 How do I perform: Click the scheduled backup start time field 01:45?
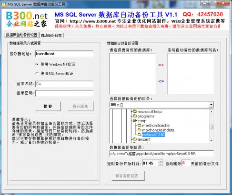(x=150, y=163)
